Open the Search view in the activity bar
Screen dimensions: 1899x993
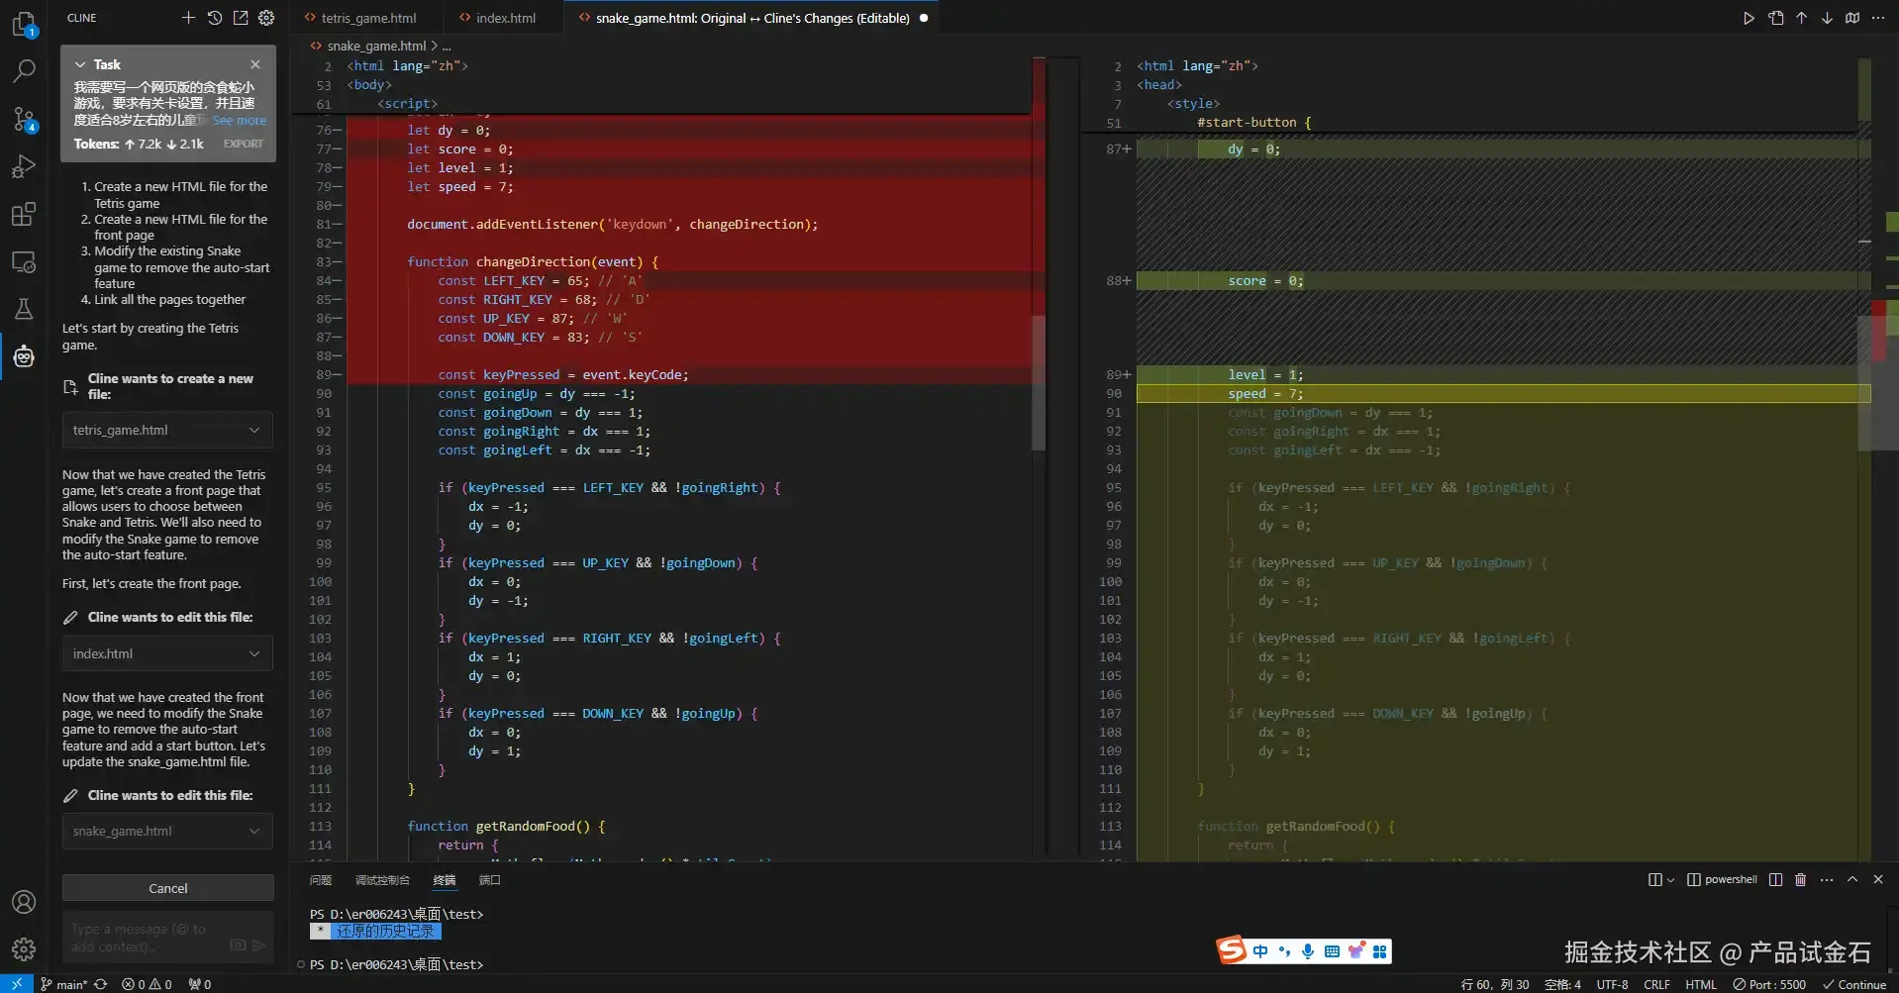click(x=24, y=71)
